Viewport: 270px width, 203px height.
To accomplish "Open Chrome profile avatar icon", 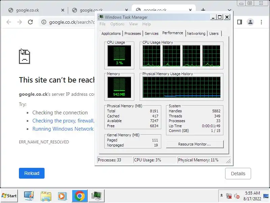I will tap(250, 22).
